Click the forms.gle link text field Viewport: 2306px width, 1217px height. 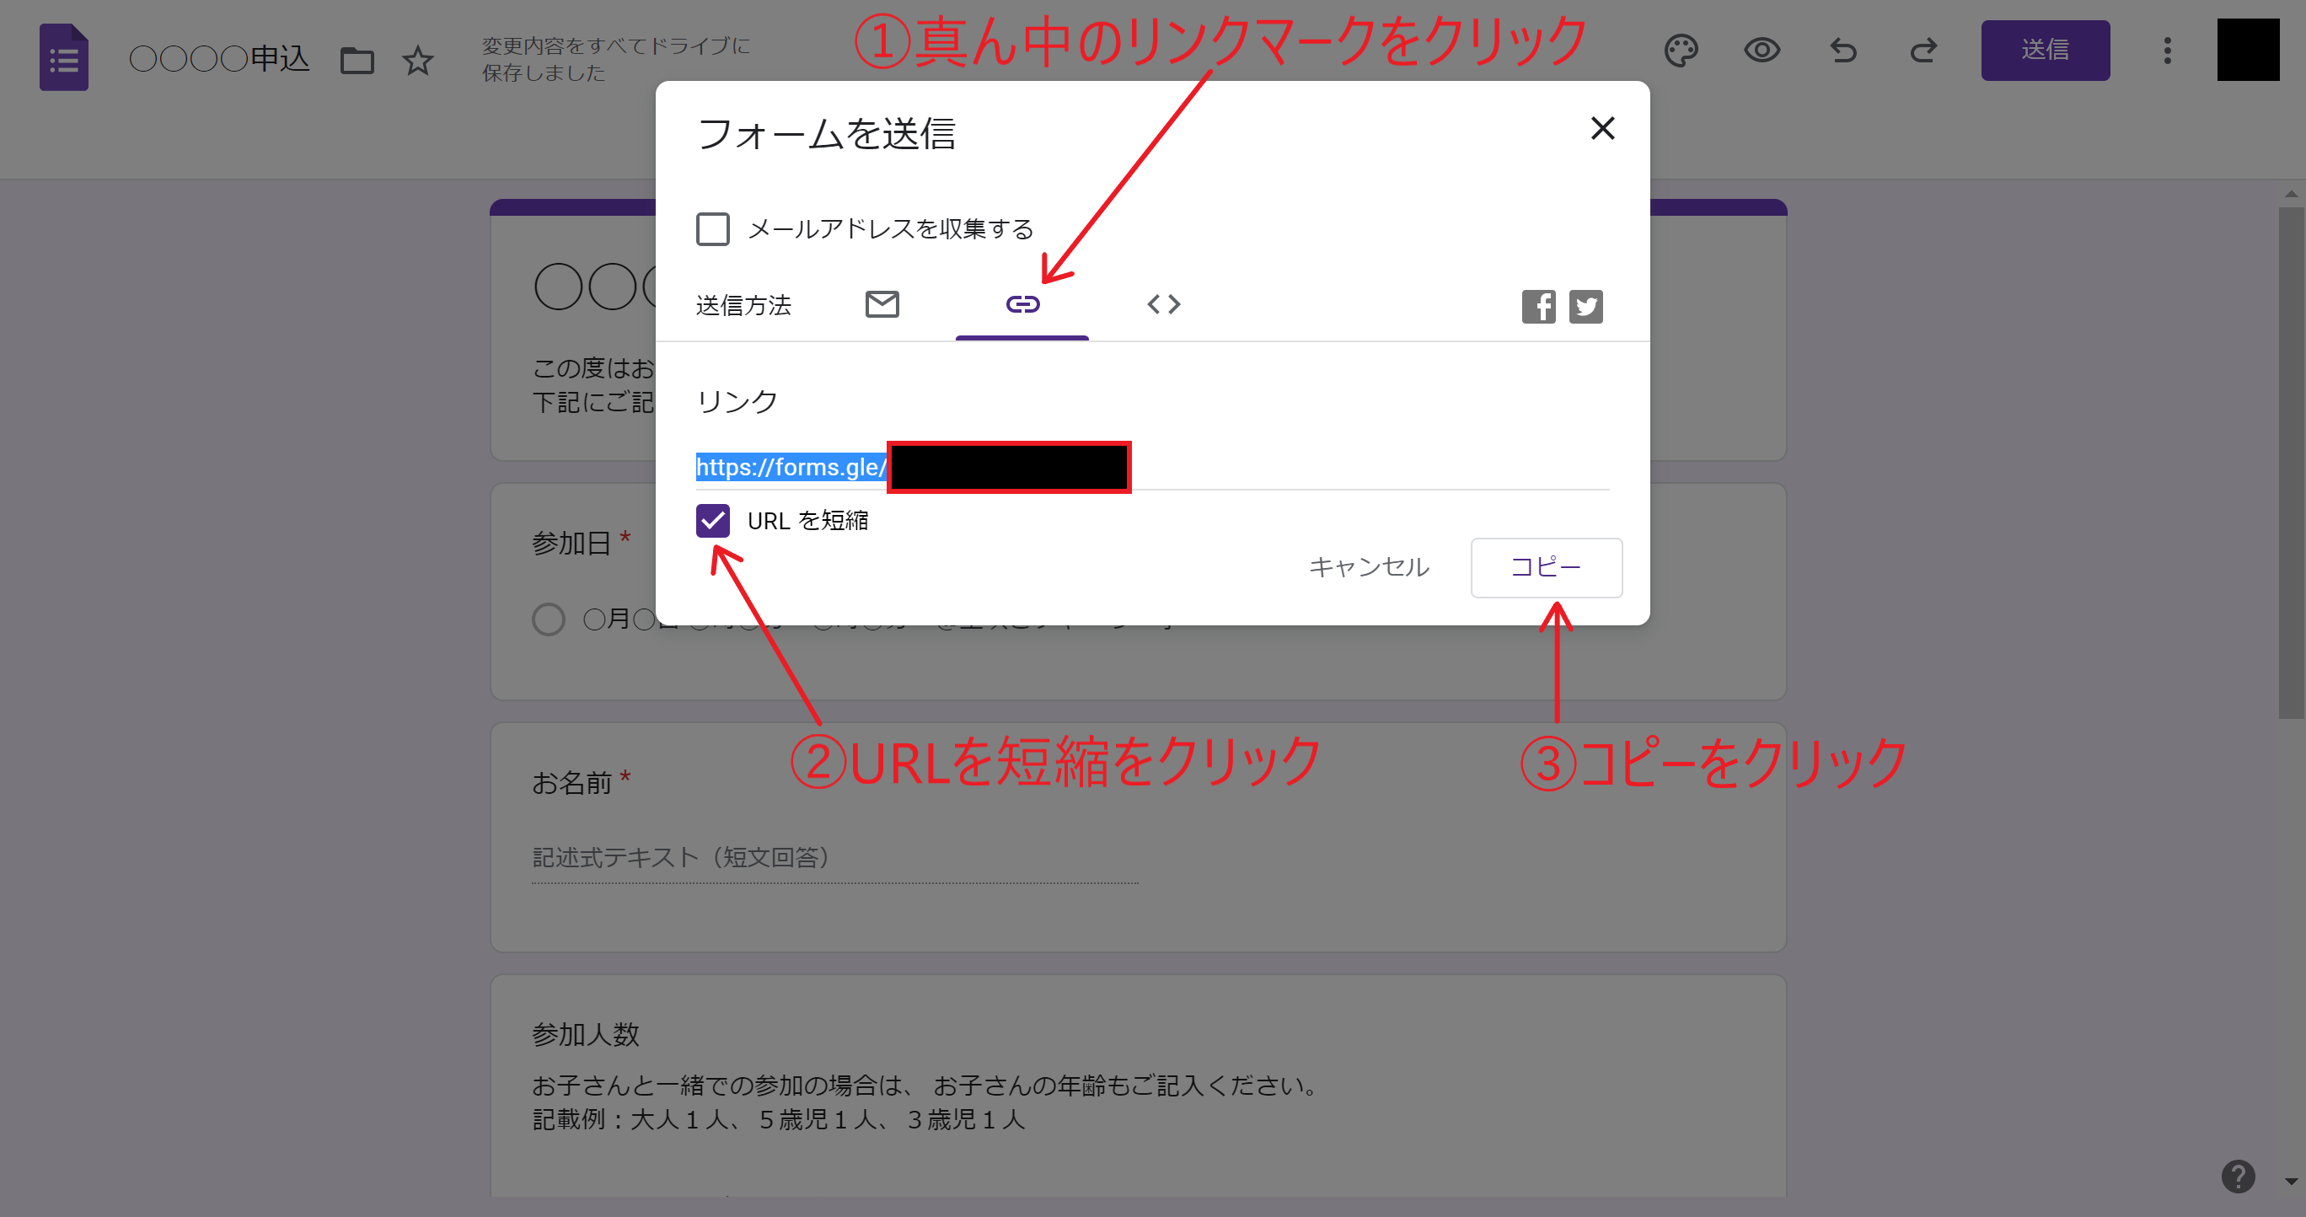pyautogui.click(x=791, y=467)
